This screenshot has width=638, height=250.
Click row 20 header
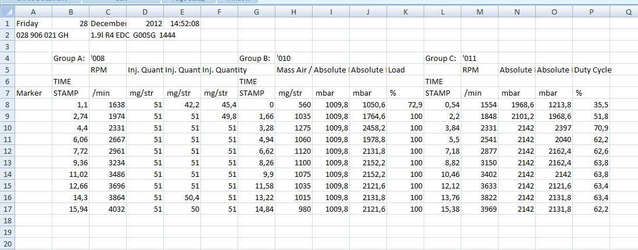[x=7, y=244]
